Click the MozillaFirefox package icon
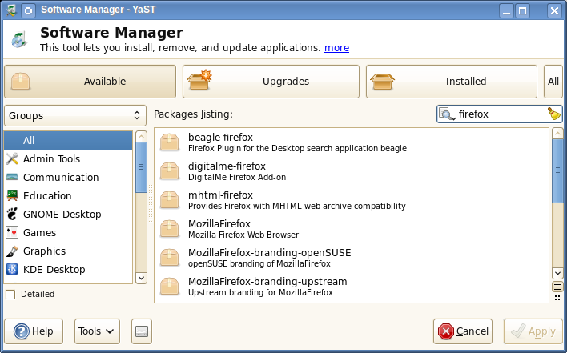The image size is (567, 353). 169,229
